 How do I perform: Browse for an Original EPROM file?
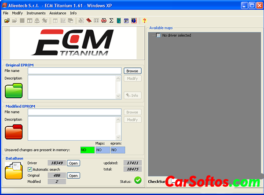tap(132, 71)
